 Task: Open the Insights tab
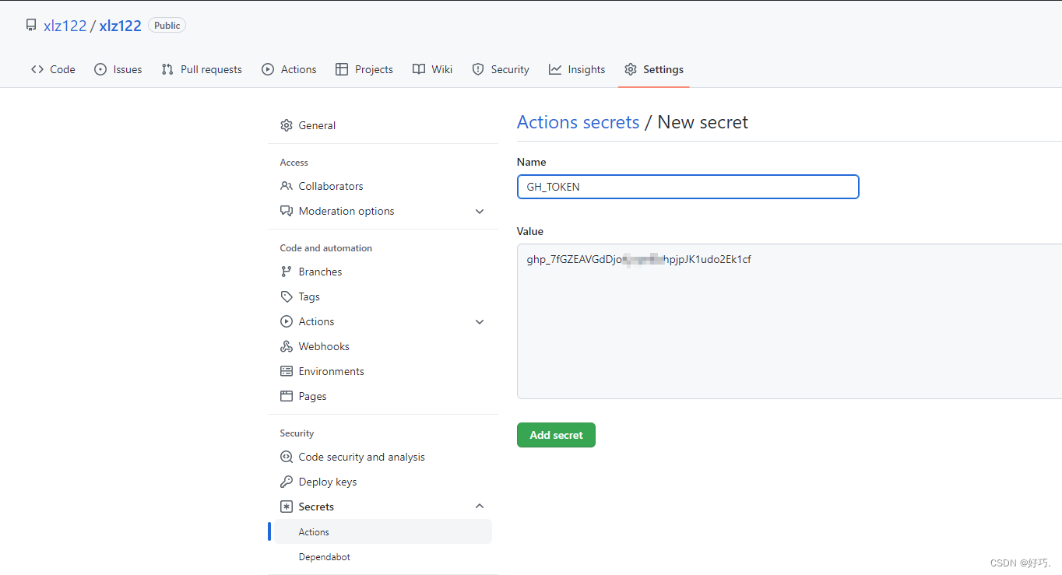pos(577,69)
